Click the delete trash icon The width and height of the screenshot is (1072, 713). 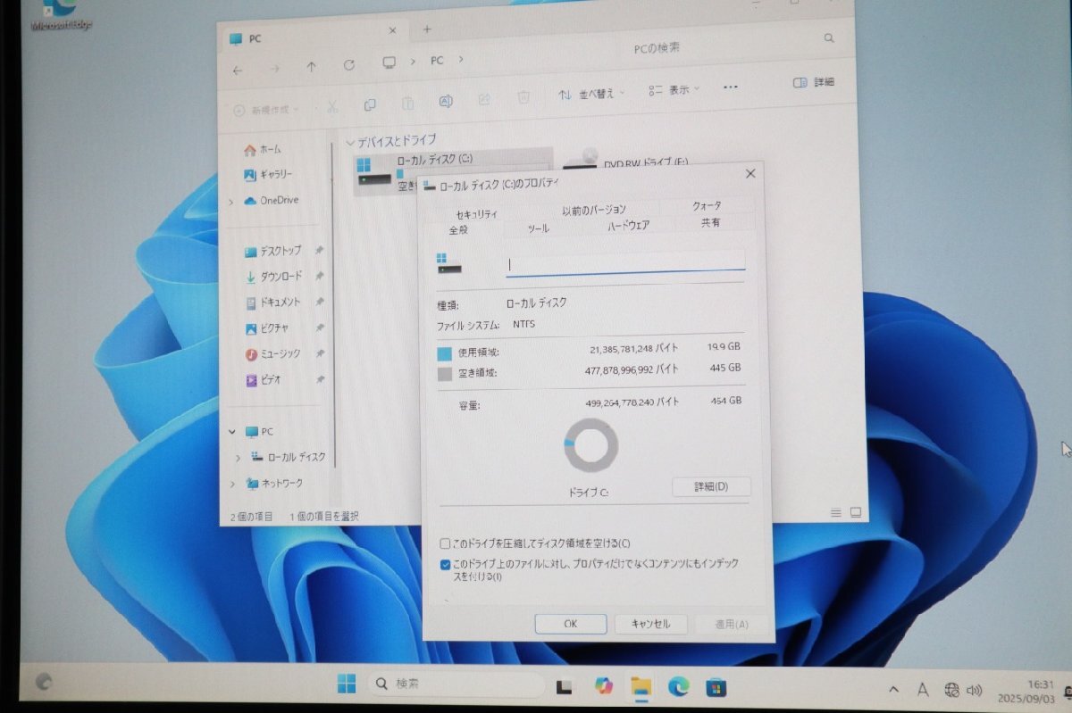pos(524,97)
